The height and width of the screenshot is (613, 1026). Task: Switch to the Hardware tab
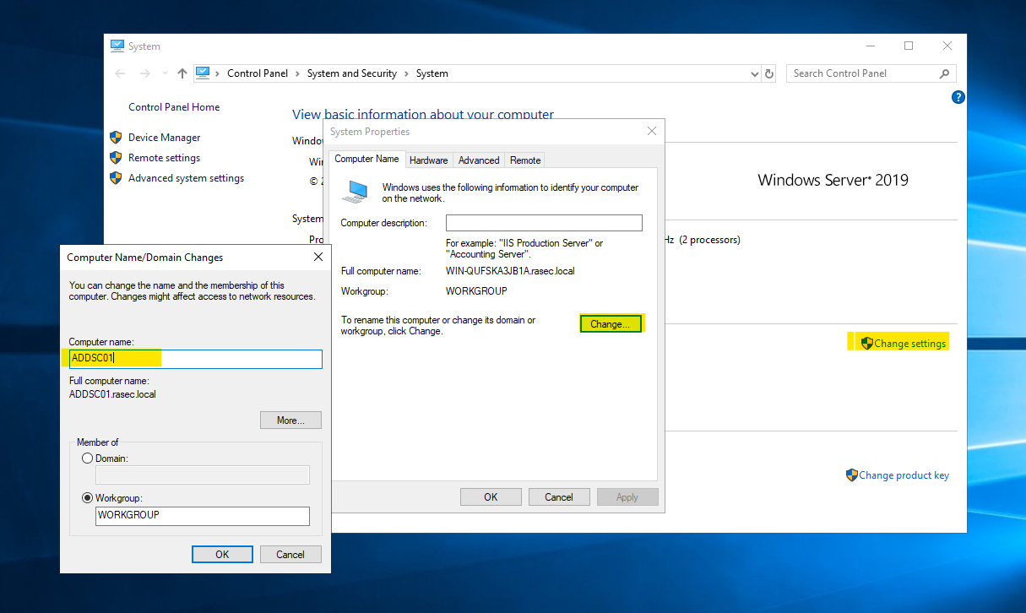tap(429, 160)
